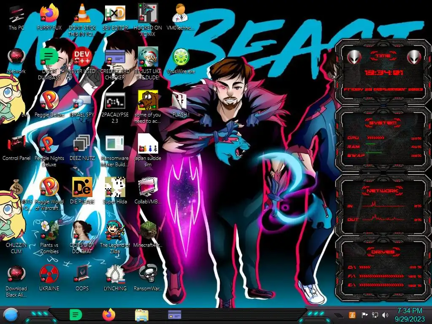
Task: Open the Action Center flag in tray
Action: (x=364, y=315)
